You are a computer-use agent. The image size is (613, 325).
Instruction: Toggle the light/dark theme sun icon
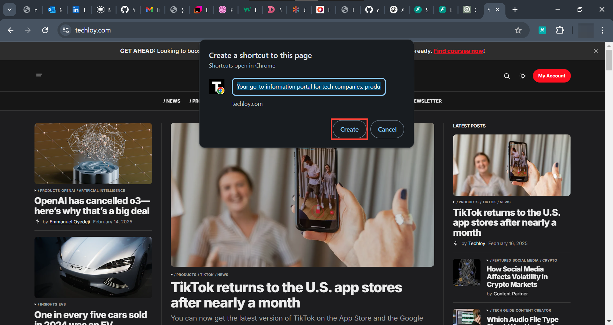click(x=523, y=76)
